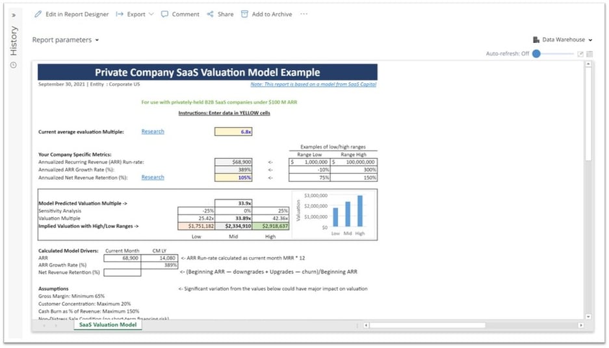Click the open-in-new-window icon near Auto-refresh
This screenshot has height=348, width=609.
pyautogui.click(x=580, y=54)
